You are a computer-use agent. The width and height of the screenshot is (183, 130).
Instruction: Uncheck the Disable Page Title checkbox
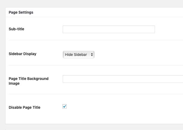coord(65,106)
